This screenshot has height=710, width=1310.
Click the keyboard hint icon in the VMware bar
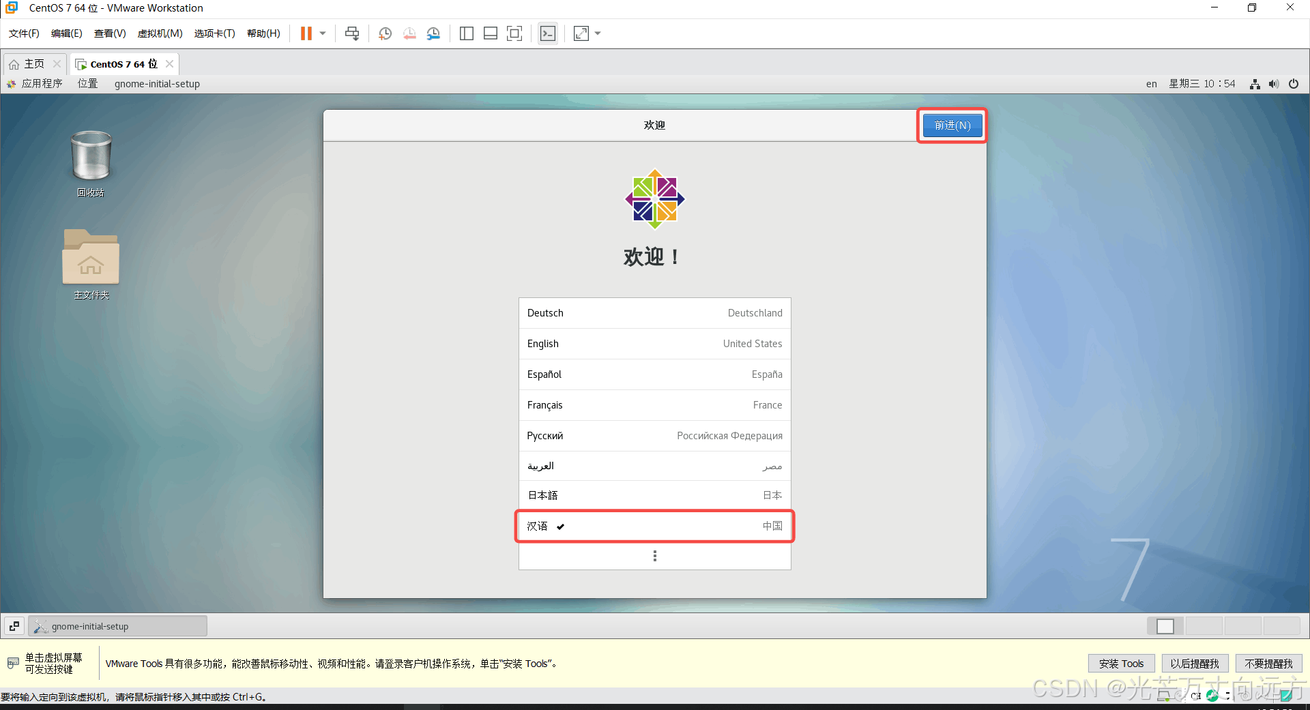coord(13,663)
